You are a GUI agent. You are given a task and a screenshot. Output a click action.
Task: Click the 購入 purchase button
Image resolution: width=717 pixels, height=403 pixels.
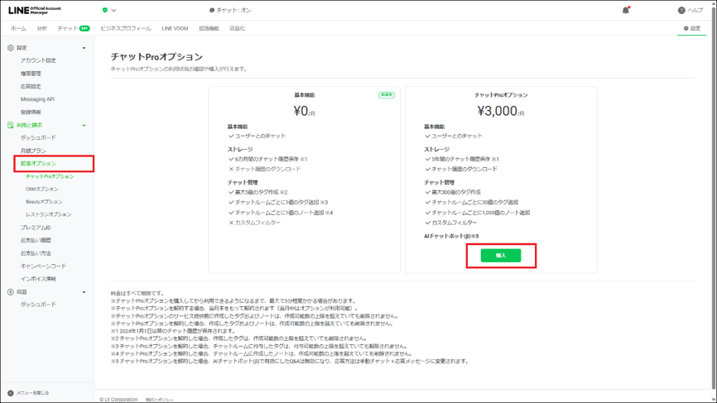[x=501, y=256]
